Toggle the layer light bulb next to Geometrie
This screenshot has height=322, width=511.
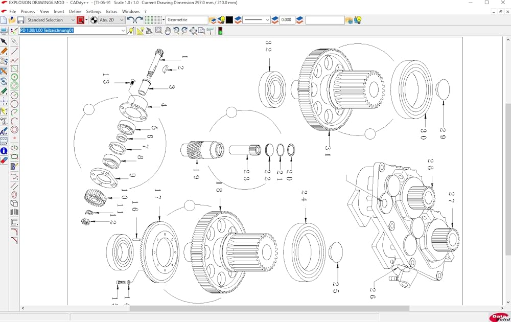tap(221, 20)
